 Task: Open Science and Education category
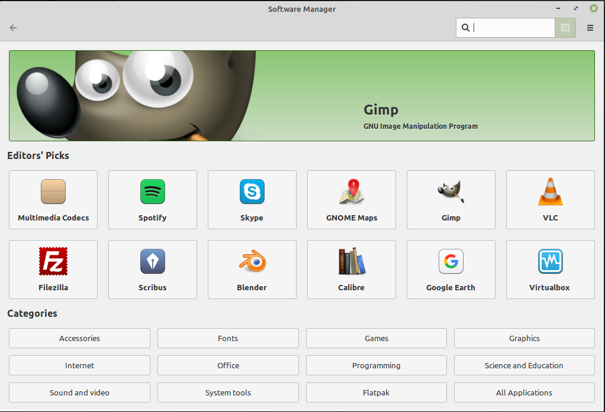(x=524, y=365)
